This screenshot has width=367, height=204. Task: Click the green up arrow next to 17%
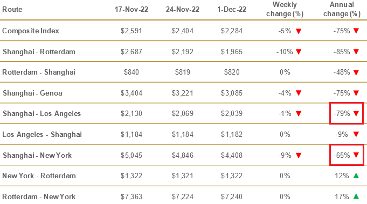[356, 196]
